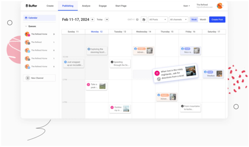Click the Facebook icon on Saturday's Weeken post

pos(205,72)
